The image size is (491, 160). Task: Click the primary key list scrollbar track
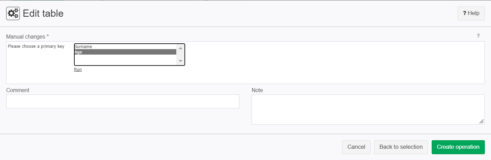(x=181, y=55)
